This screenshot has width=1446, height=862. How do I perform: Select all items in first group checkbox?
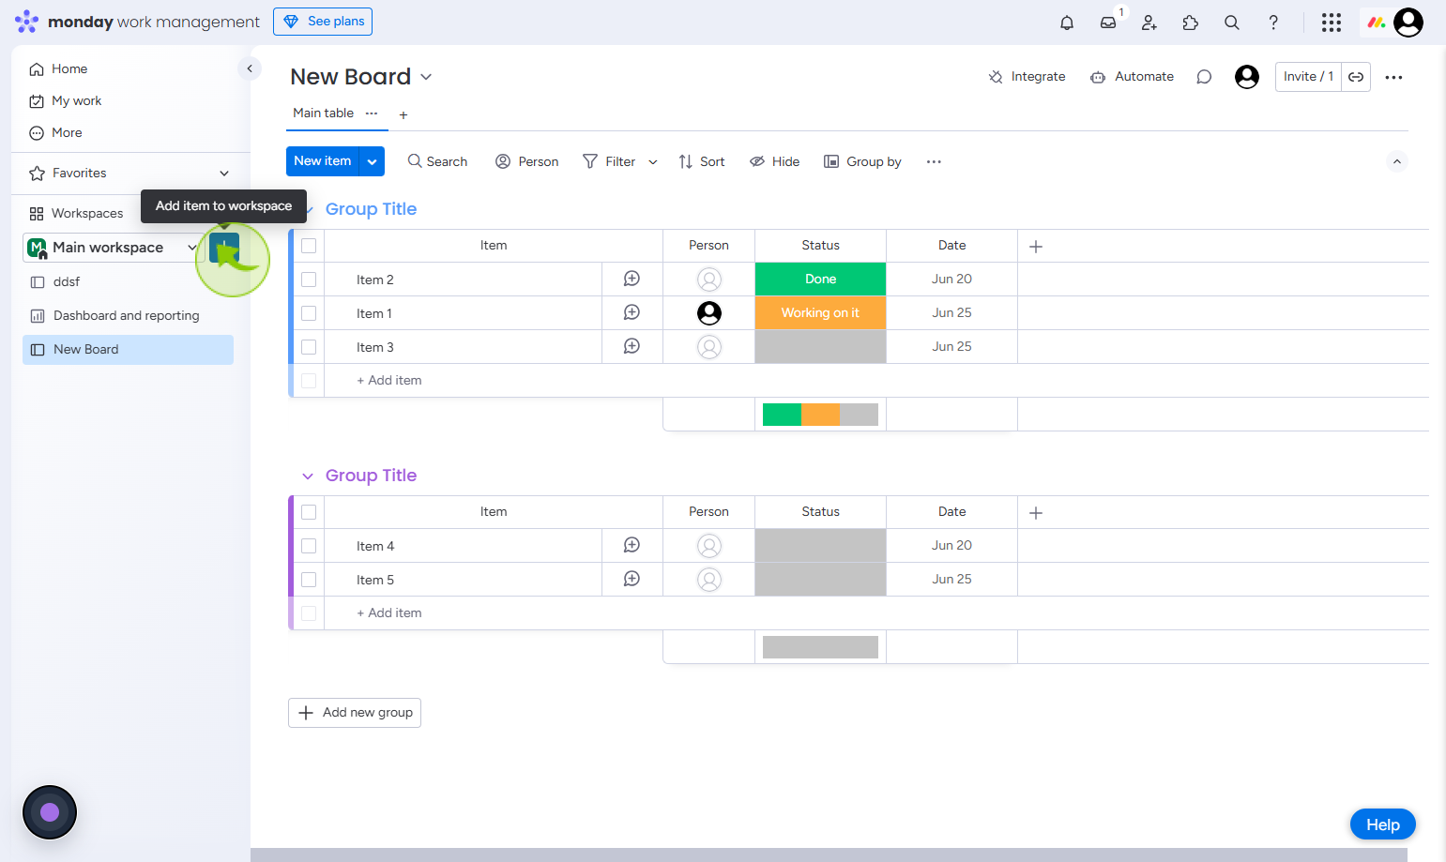309,246
